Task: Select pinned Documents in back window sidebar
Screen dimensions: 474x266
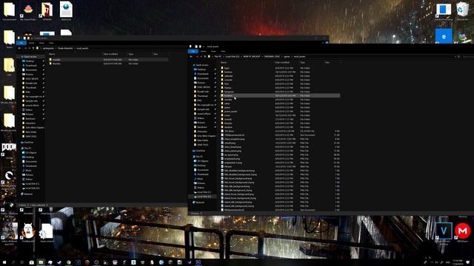Action: click(x=31, y=70)
